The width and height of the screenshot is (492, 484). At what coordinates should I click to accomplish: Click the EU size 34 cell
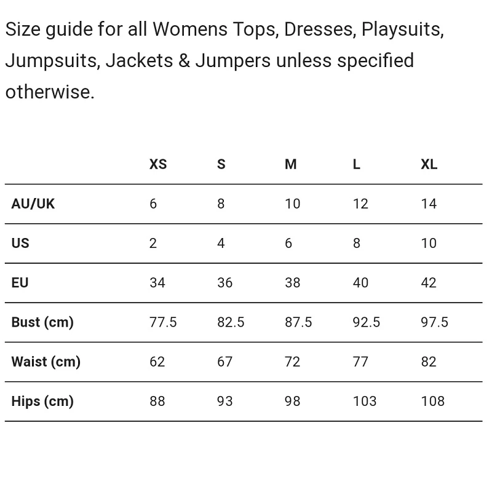pyautogui.click(x=157, y=282)
